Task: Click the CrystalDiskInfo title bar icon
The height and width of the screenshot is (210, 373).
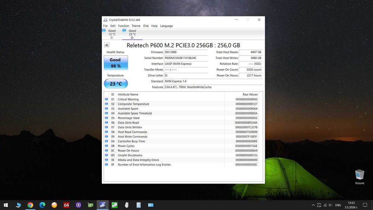Action: (x=106, y=20)
